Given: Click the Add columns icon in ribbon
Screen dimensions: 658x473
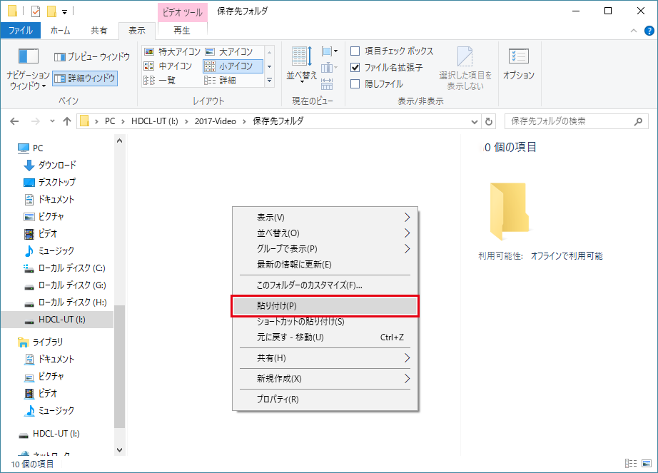Looking at the screenshot, I should [x=330, y=68].
